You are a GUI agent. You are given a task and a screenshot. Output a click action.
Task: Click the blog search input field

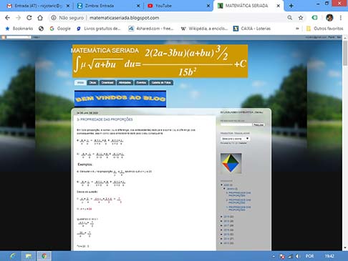coord(236,124)
